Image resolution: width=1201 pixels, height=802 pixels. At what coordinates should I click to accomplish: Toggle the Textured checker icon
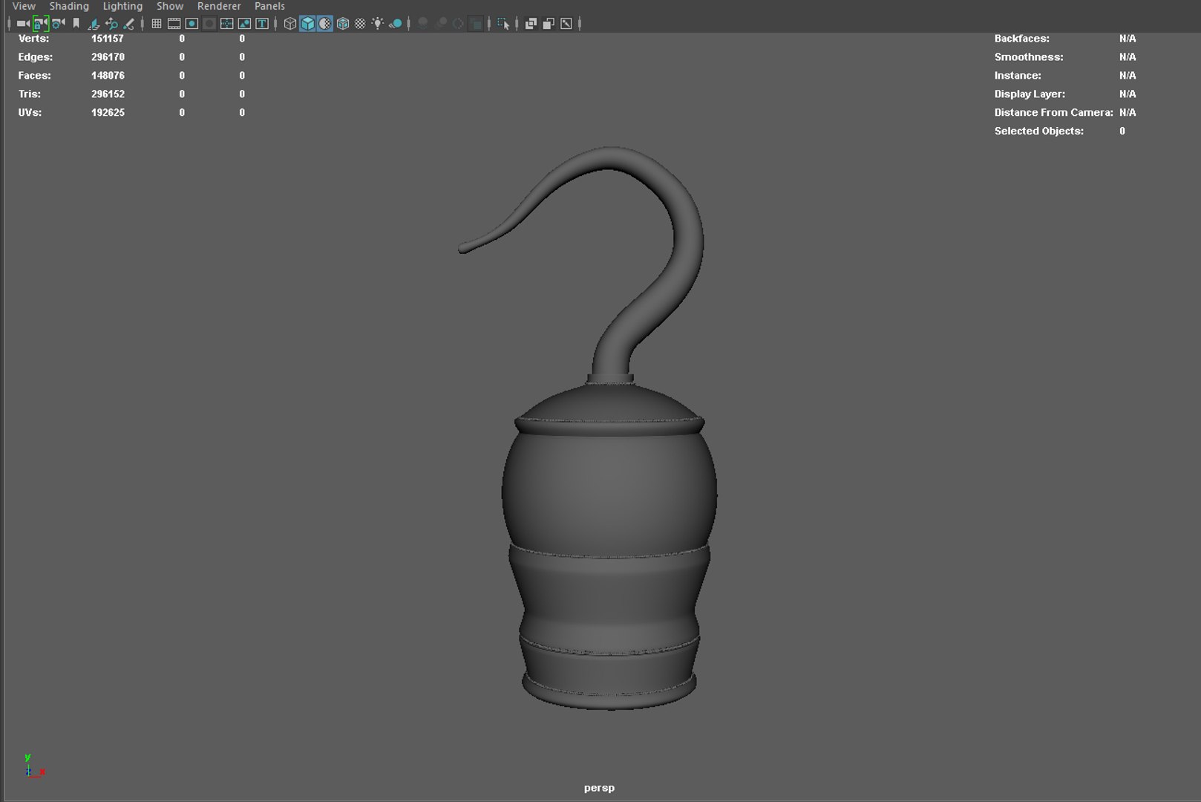click(x=360, y=24)
